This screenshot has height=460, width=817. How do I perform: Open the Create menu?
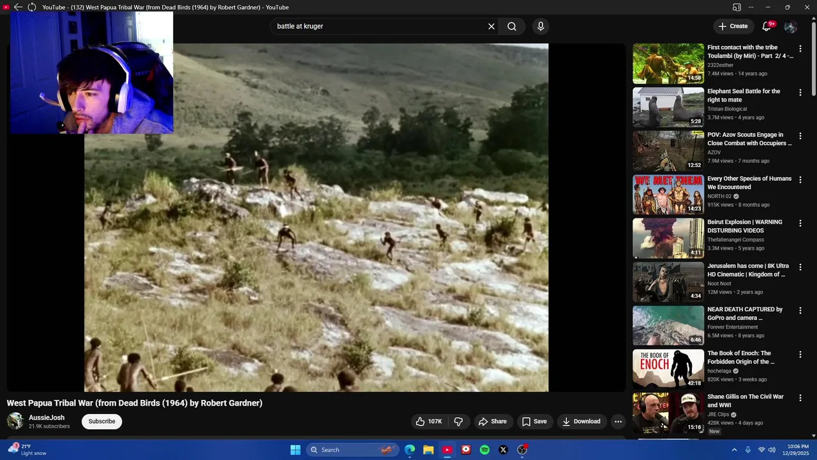[x=733, y=26]
